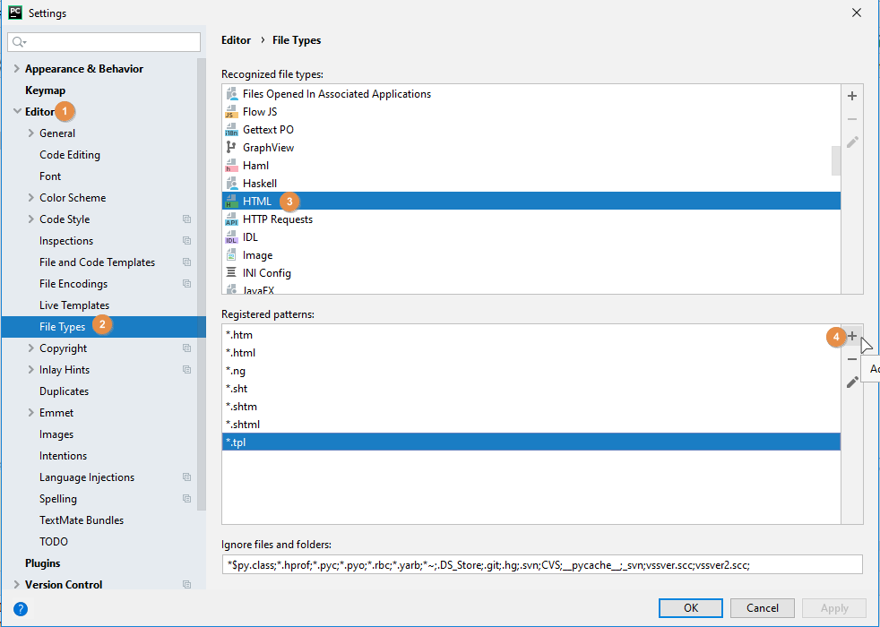This screenshot has height=627, width=880.
Task: Select the File Types settings item
Action: pos(104,326)
